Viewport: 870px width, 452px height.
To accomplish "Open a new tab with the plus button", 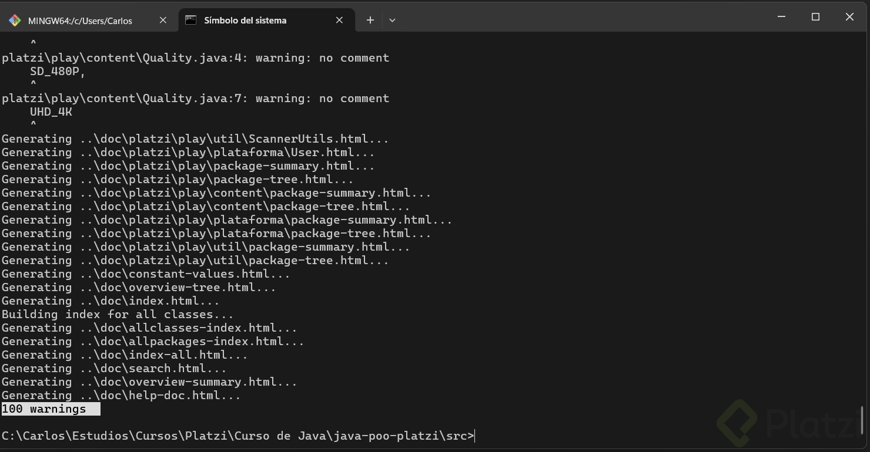I will [x=370, y=20].
